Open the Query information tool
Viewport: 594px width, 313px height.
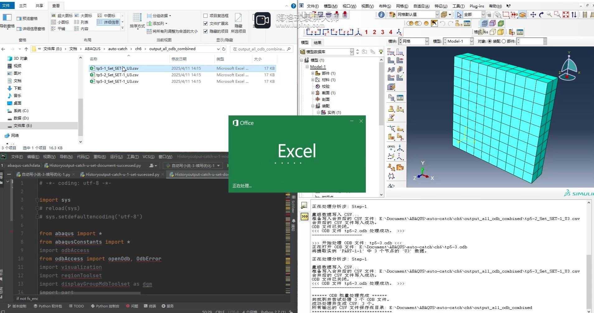381,14
